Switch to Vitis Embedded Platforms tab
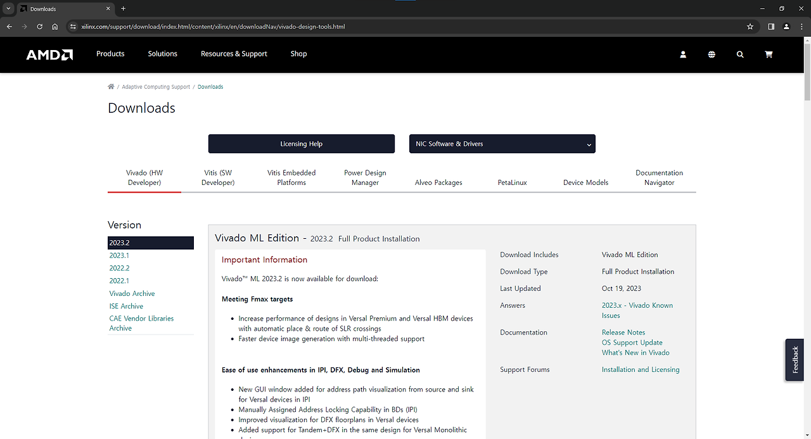This screenshot has width=811, height=439. tap(291, 177)
